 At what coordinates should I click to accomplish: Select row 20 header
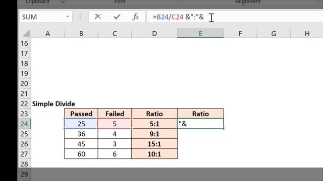(x=25, y=83)
